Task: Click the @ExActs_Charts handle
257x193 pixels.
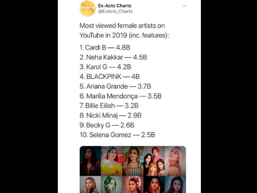Action: point(115,12)
